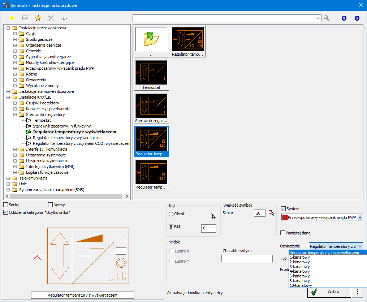Click the star favorites icon in toolbar

coord(38,18)
